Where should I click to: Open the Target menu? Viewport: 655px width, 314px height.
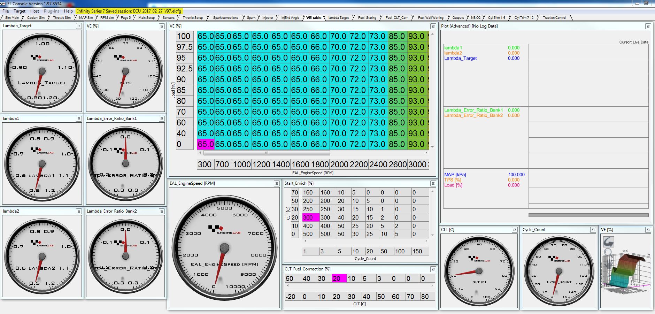click(x=20, y=11)
